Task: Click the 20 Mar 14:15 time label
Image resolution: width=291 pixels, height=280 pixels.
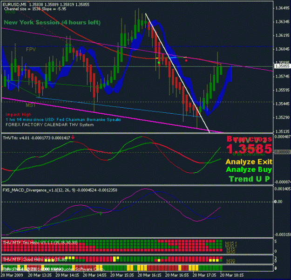Action: click(x=67, y=275)
